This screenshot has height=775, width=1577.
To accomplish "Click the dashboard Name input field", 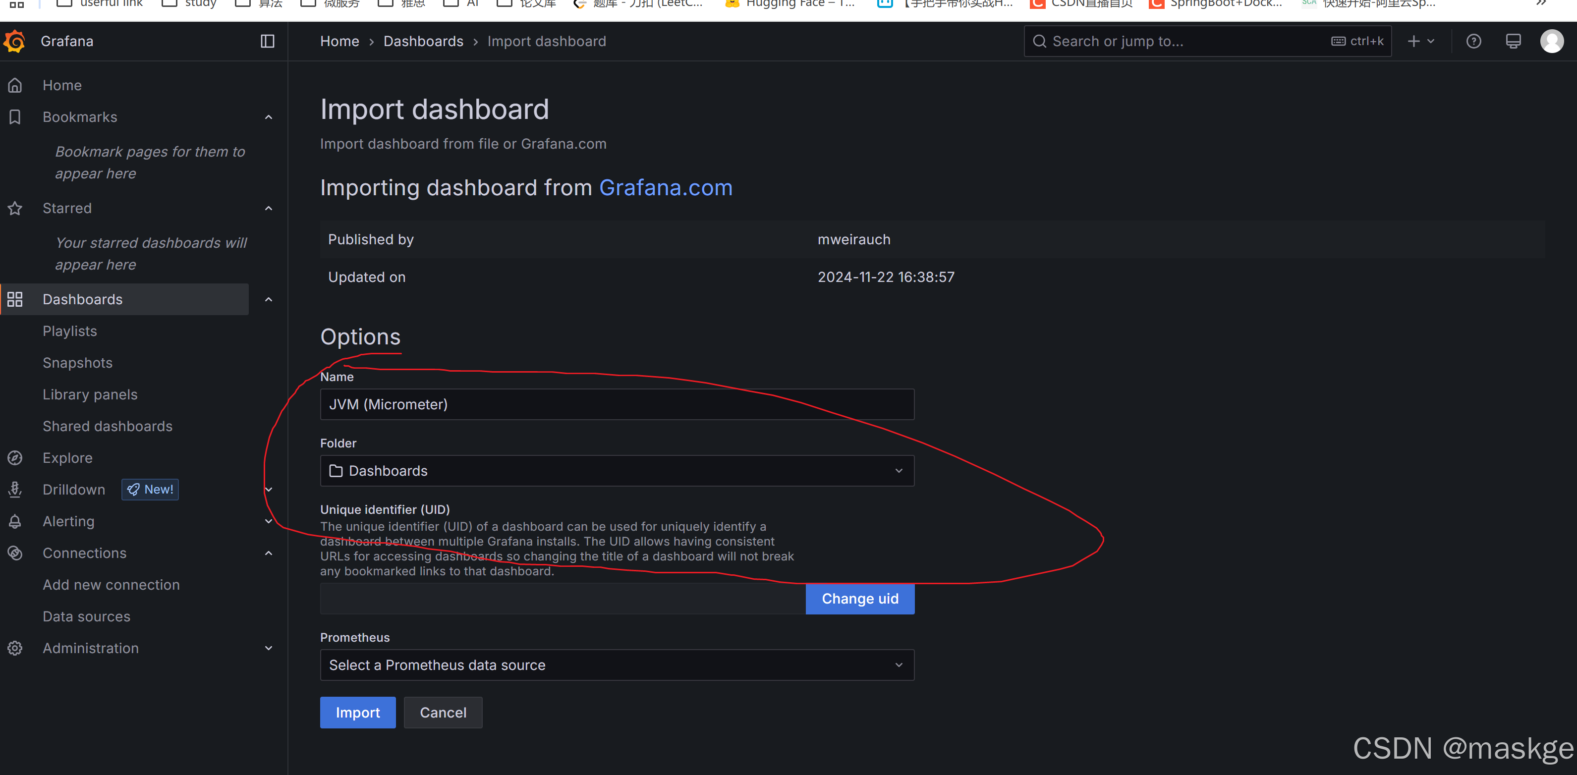I will click(617, 405).
